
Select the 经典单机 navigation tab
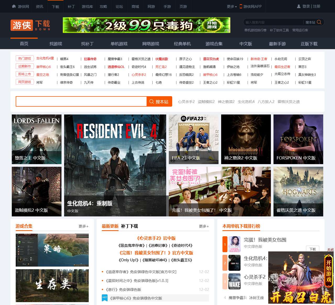tap(182, 44)
